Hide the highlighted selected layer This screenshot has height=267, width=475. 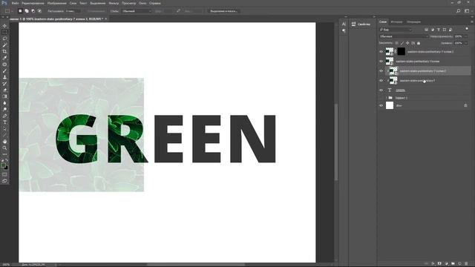click(381, 71)
